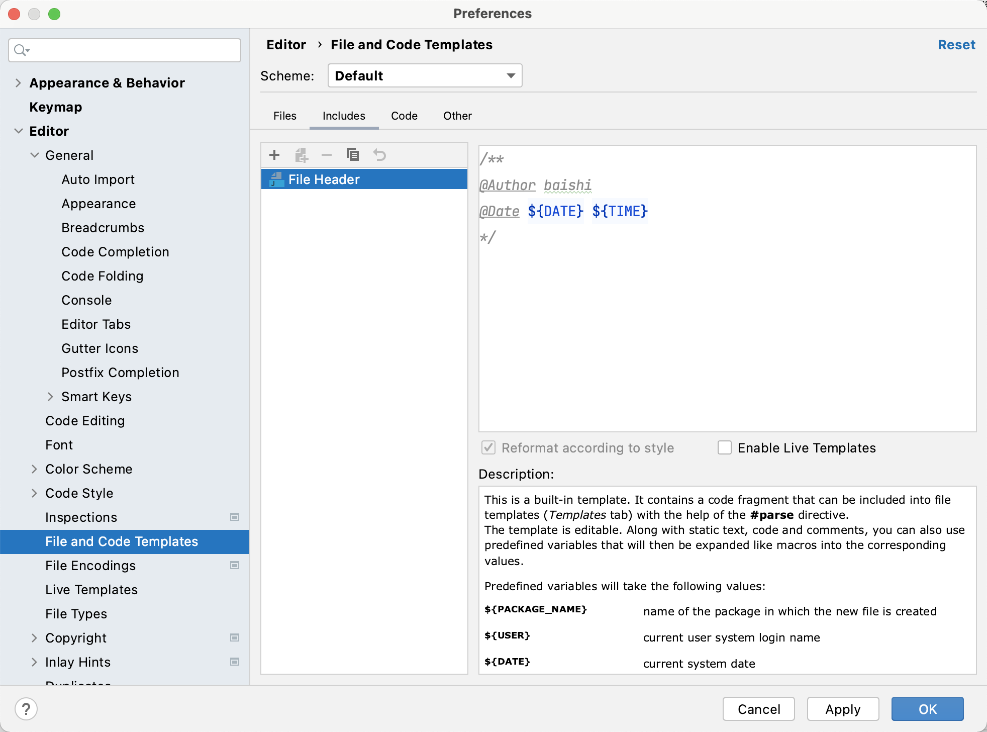Click the Apply button
This screenshot has height=732, width=987.
(x=843, y=709)
